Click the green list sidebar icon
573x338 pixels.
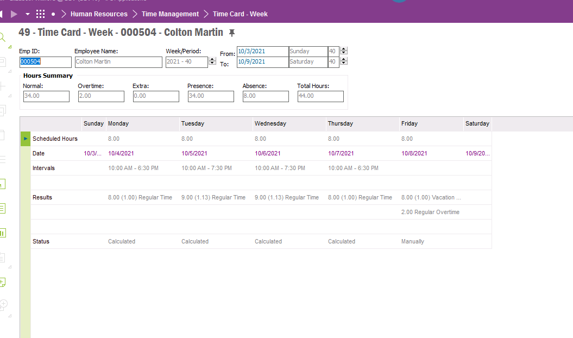[3, 209]
